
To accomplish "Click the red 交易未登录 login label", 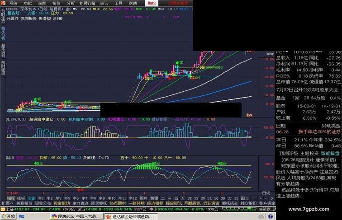I will coord(178,3).
